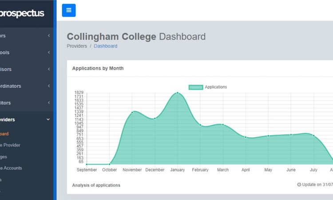The image size is (333, 200).
Task: Click the blue Dashboard breadcrumb link
Action: click(x=106, y=46)
